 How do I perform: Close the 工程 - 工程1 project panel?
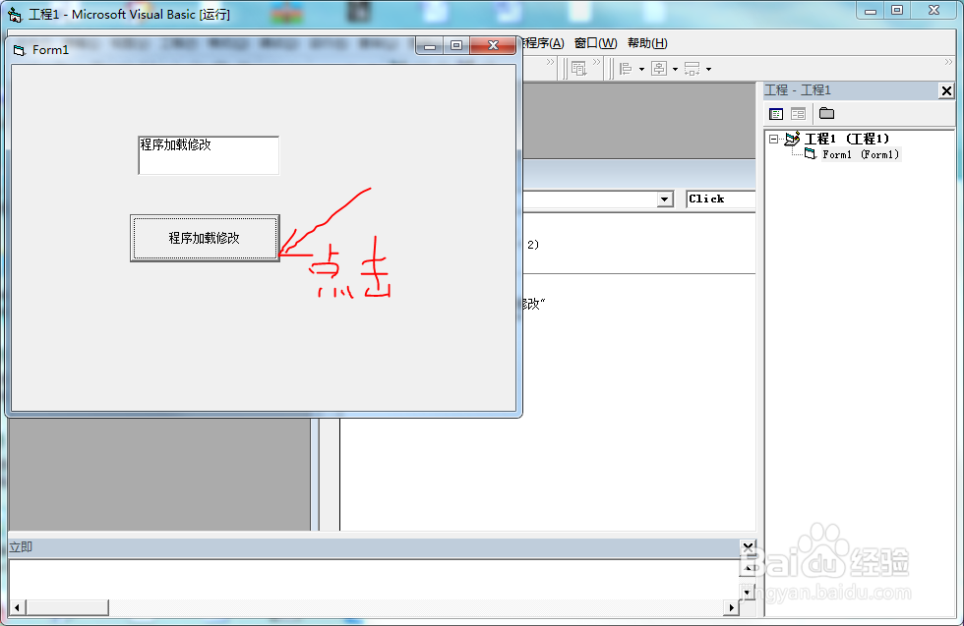tap(946, 91)
